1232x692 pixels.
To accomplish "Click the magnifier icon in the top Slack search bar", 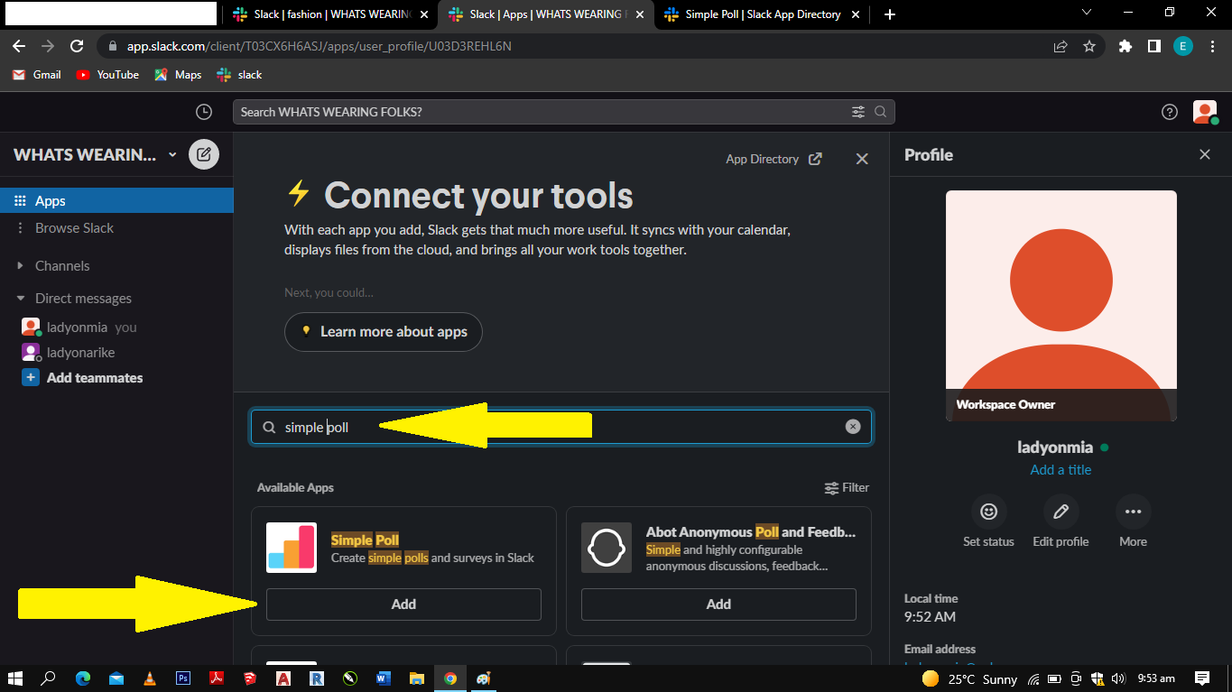I will tap(880, 112).
